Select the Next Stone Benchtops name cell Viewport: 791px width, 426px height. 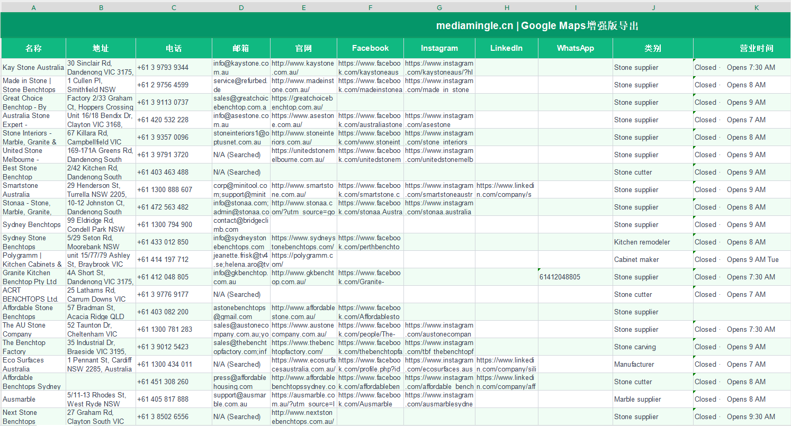[x=33, y=416]
